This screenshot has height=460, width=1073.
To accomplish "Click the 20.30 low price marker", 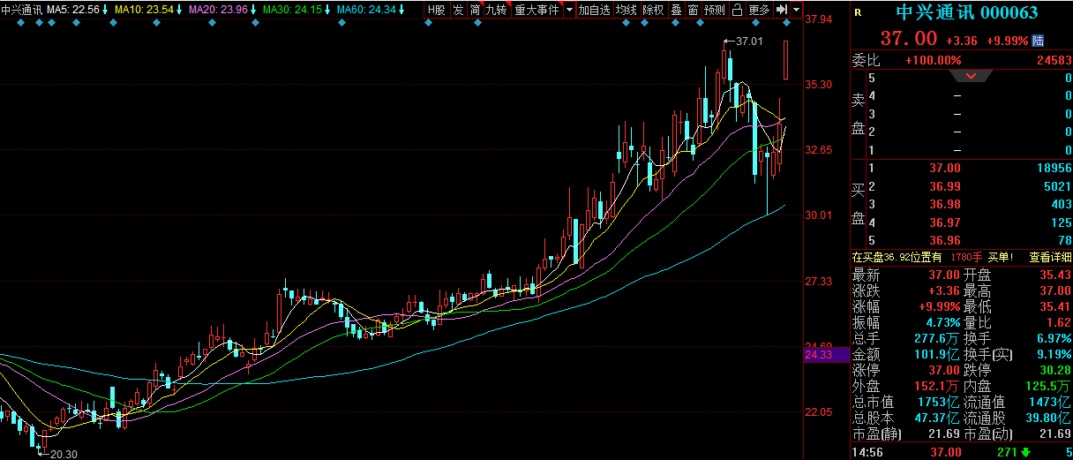I will [x=63, y=454].
